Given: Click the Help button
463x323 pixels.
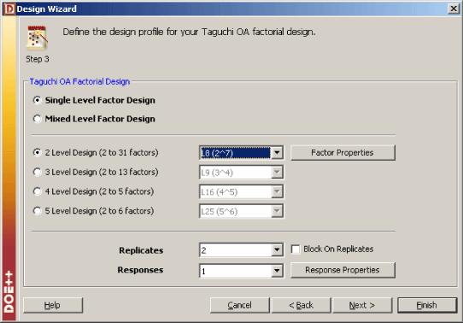Looking at the screenshot, I should point(53,305).
